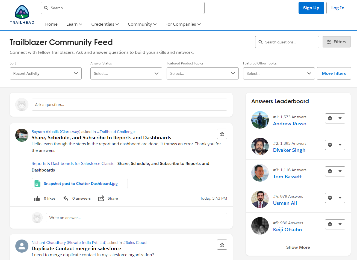Click the Log In button
The width and height of the screenshot is (357, 260).
338,8
